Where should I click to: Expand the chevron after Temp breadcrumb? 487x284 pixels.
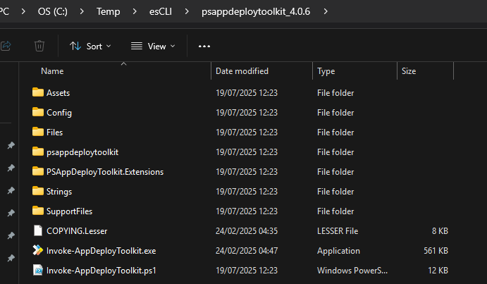click(x=135, y=11)
